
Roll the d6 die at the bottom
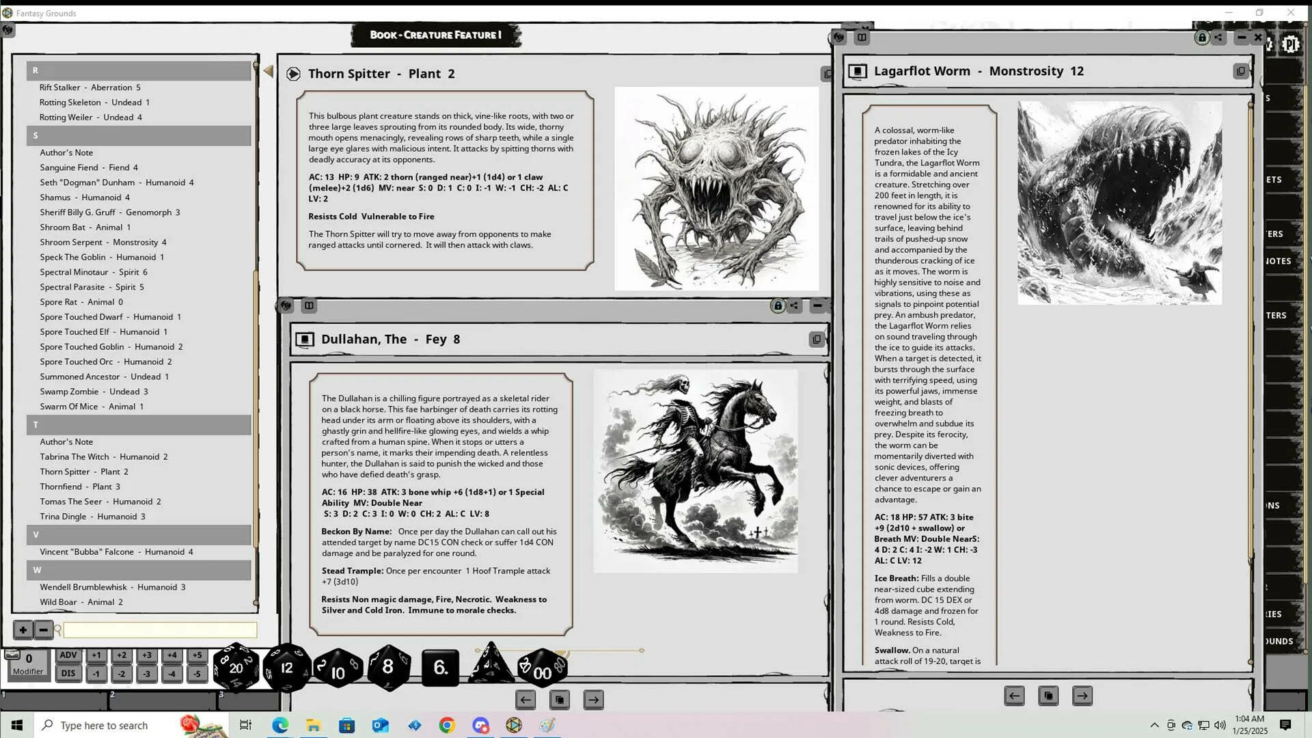point(441,668)
